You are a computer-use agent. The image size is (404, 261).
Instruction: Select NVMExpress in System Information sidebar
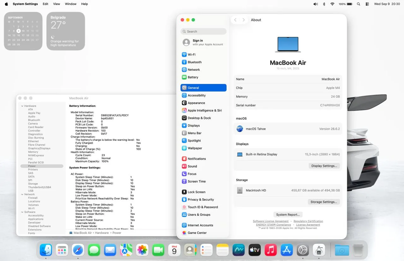click(x=36, y=156)
